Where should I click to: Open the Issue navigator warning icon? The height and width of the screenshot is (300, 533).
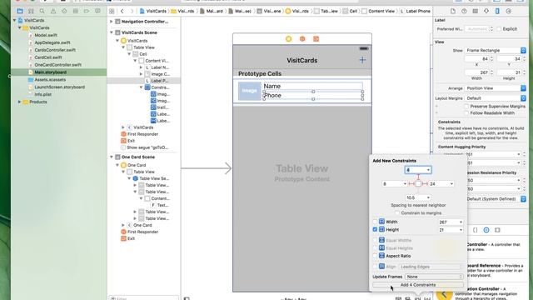(53, 11)
